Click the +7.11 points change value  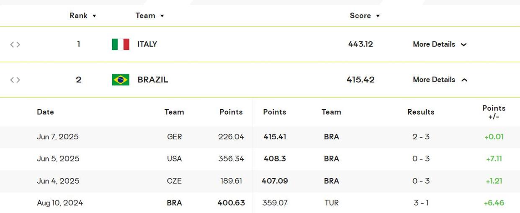click(x=494, y=159)
